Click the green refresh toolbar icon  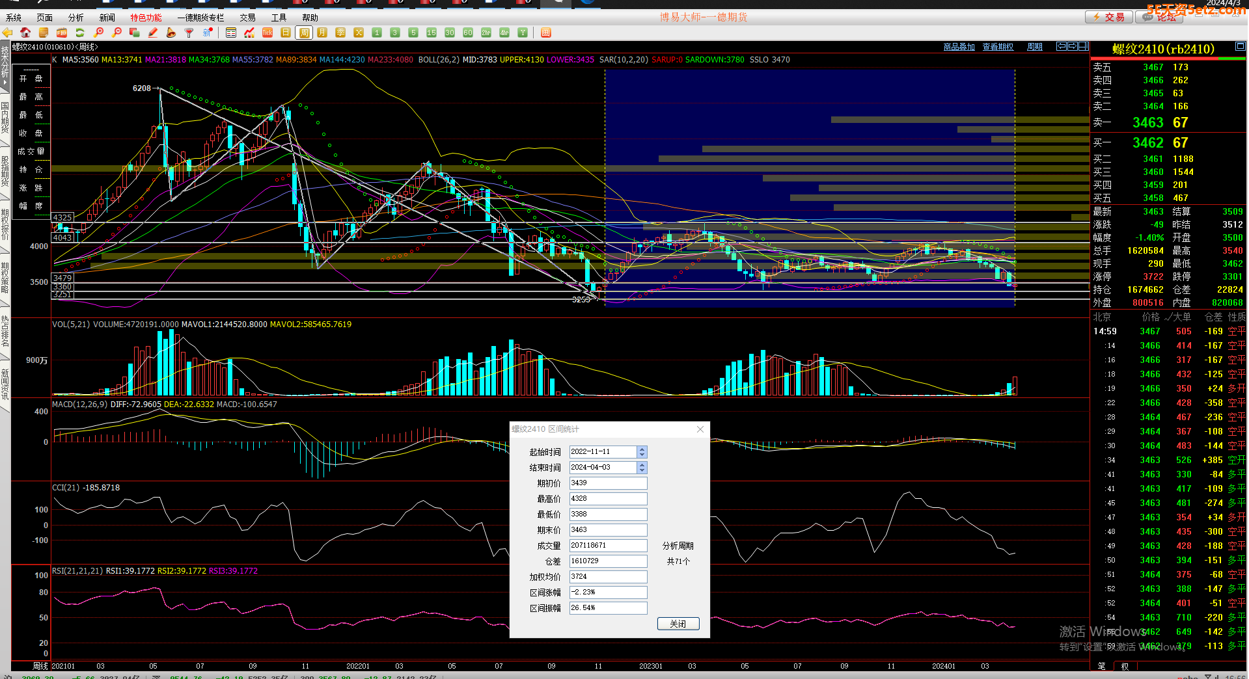(80, 33)
